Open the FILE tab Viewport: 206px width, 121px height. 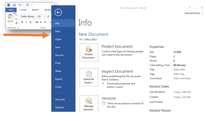11,10
